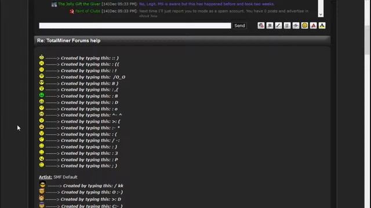Click the sad smiley for : (

click(42, 133)
